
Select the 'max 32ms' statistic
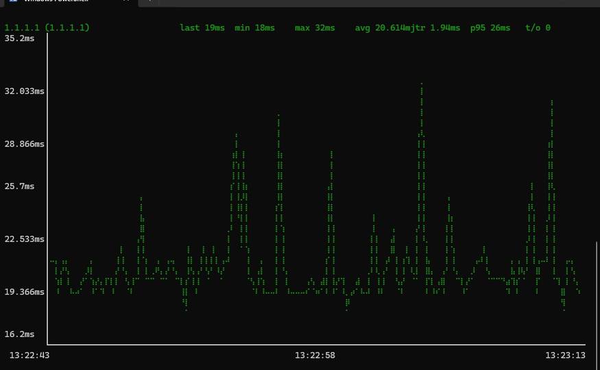pos(315,28)
